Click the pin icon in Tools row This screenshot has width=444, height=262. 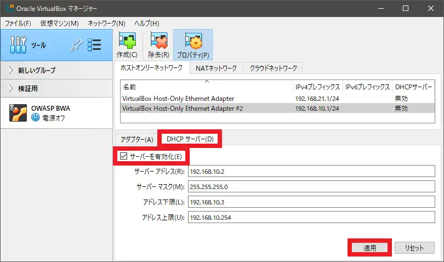click(76, 45)
